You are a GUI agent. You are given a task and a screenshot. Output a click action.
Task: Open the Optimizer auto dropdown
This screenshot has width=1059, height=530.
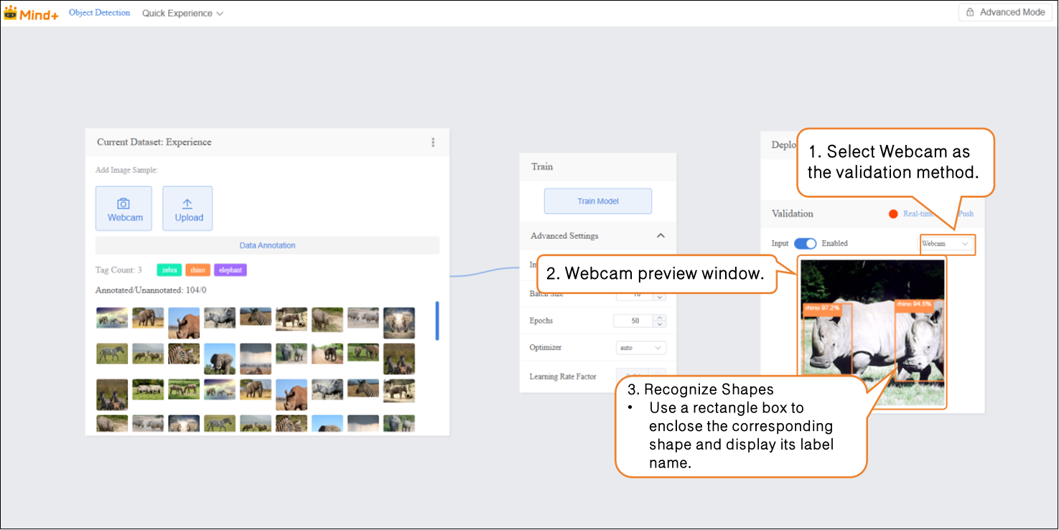[640, 348]
